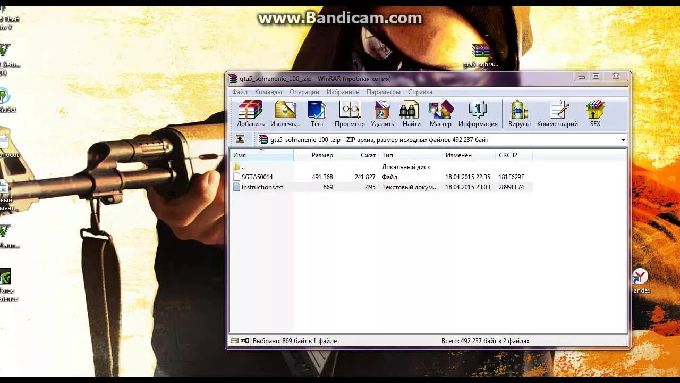Viewport: 680px width, 383px height.
Task: Open the Файл menu
Action: pos(240,92)
